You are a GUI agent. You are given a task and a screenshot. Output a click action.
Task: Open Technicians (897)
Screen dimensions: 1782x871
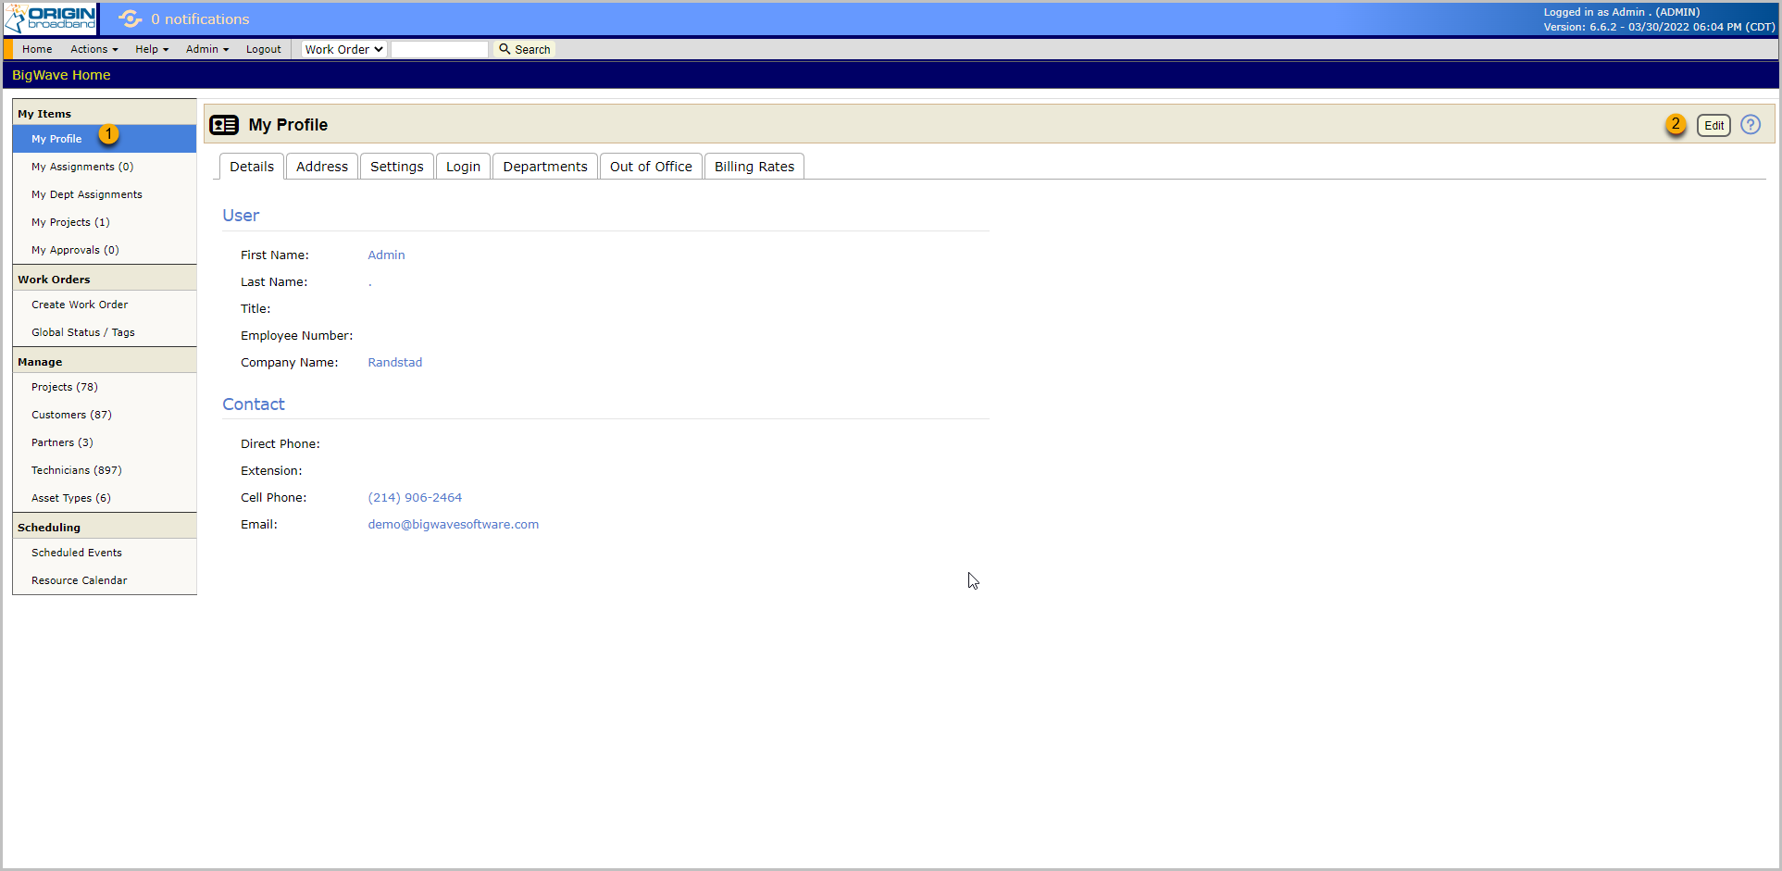(x=105, y=470)
